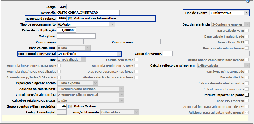Toggle Adicional para adiantamento mensal checkbox

pos(247,112)
